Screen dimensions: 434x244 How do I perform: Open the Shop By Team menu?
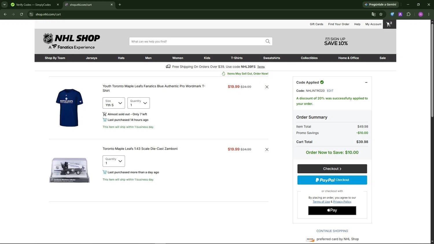pyautogui.click(x=55, y=58)
